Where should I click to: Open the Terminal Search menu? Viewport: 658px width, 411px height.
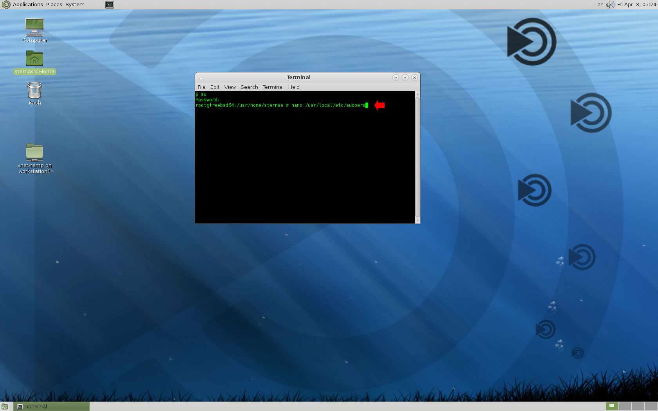[249, 87]
